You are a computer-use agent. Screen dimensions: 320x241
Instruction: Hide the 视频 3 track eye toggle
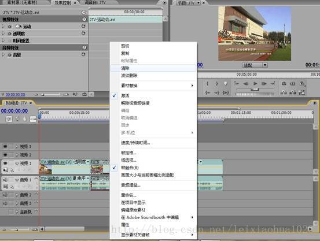tap(5, 146)
